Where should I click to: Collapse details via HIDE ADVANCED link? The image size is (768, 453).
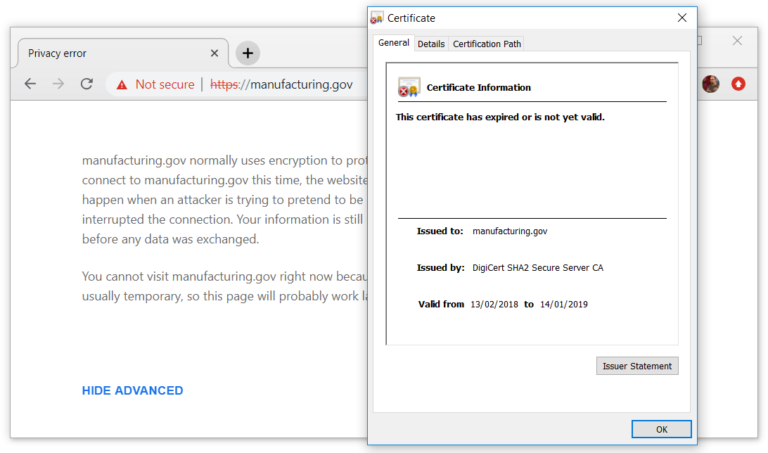(x=133, y=390)
